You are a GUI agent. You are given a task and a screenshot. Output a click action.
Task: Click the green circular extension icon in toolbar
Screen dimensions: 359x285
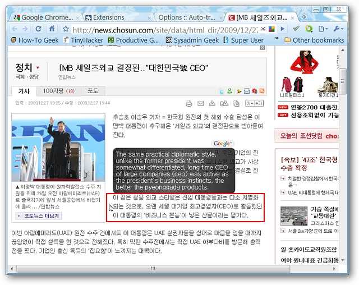click(x=309, y=29)
